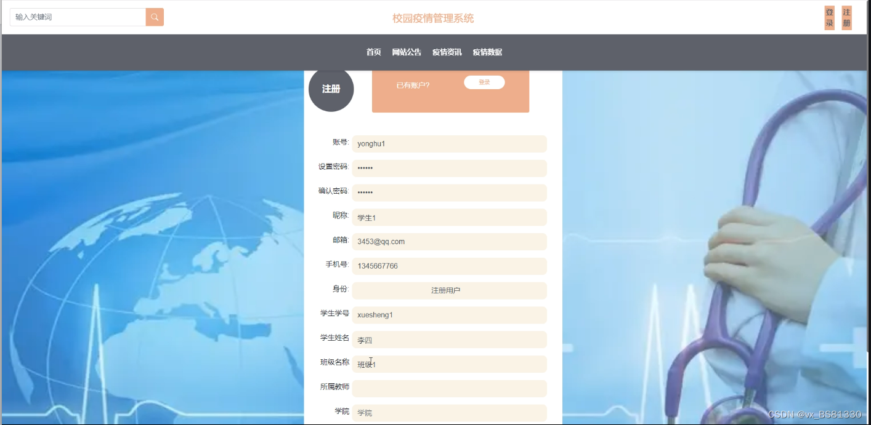Click the search magnifier icon button
The image size is (871, 425).
[155, 17]
